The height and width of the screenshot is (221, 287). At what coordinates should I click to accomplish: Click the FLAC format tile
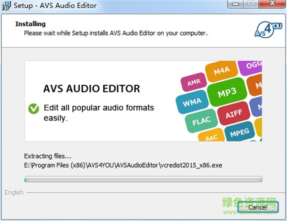pos(201,121)
